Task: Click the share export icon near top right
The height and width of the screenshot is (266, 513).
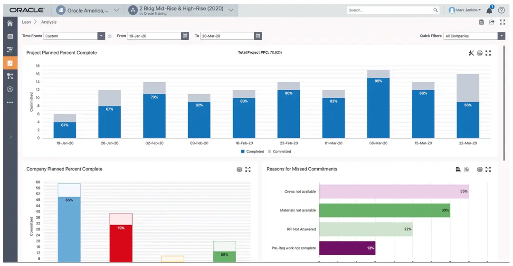Action: click(492, 22)
